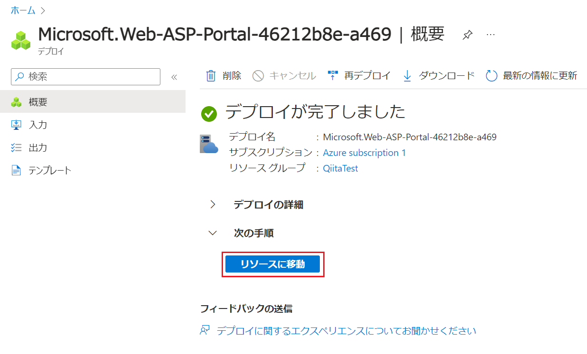The image size is (587, 354).
Task: Open the QiitaTest resource group link
Action: point(340,168)
